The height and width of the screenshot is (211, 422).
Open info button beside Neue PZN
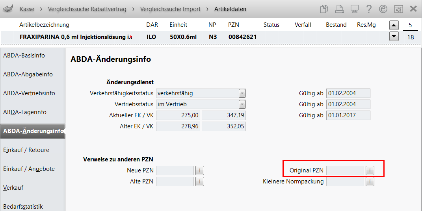pyautogui.click(x=200, y=170)
